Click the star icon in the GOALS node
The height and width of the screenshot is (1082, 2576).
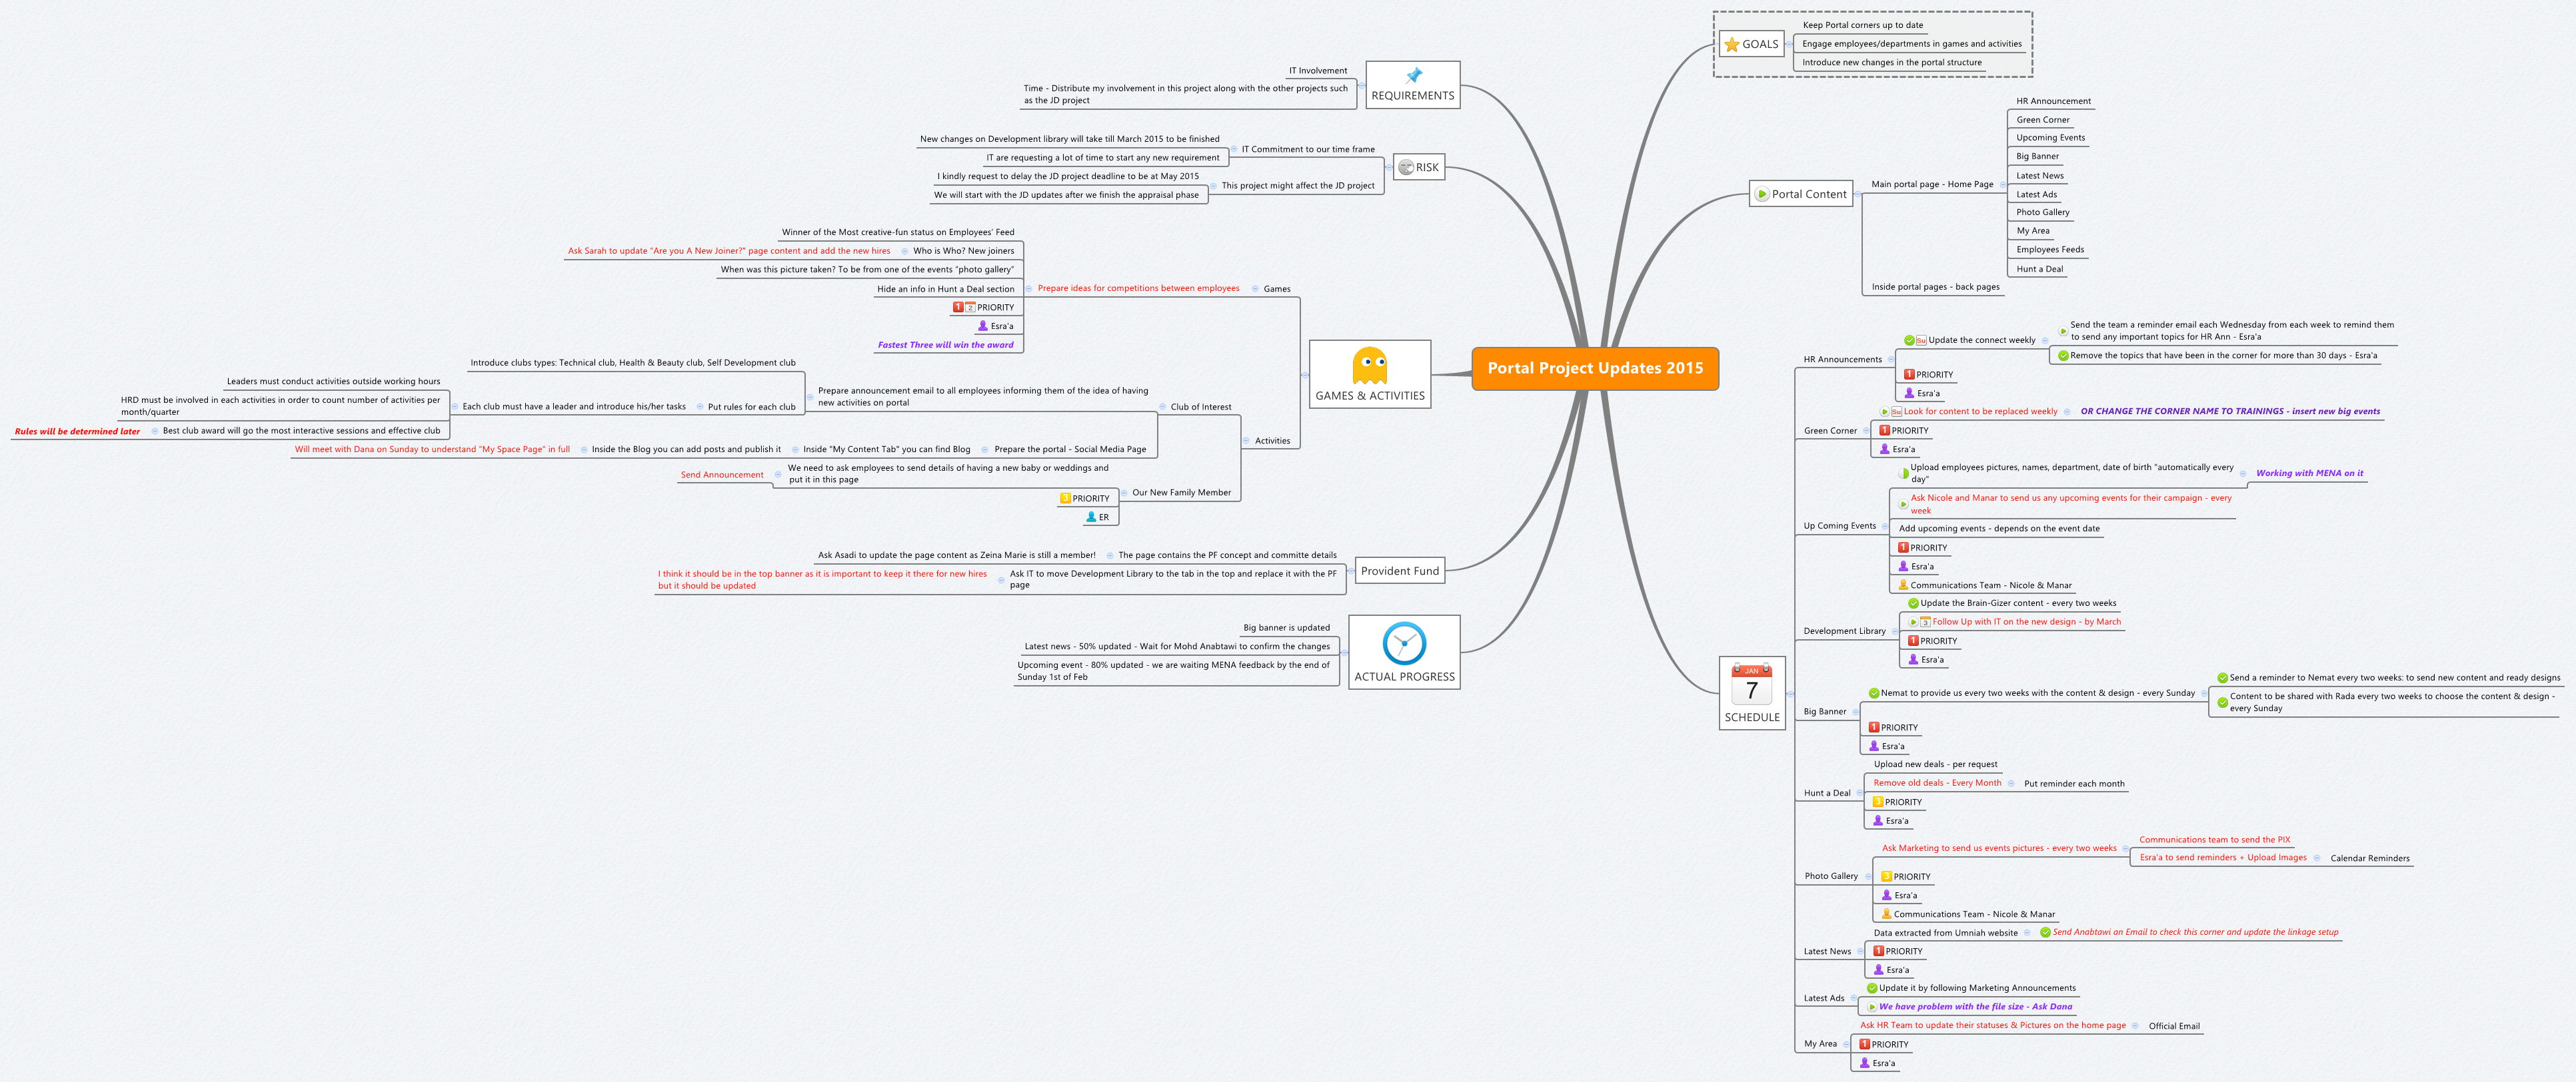coord(1731,44)
